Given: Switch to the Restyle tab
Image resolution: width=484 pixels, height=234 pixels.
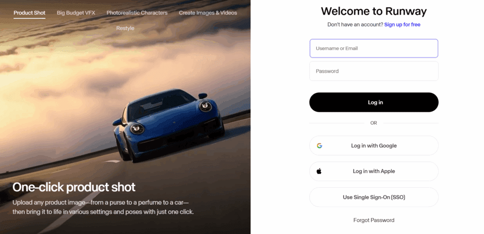Looking at the screenshot, I should point(125,28).
